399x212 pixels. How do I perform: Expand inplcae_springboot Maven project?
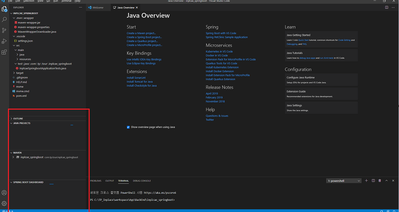click(x=13, y=157)
